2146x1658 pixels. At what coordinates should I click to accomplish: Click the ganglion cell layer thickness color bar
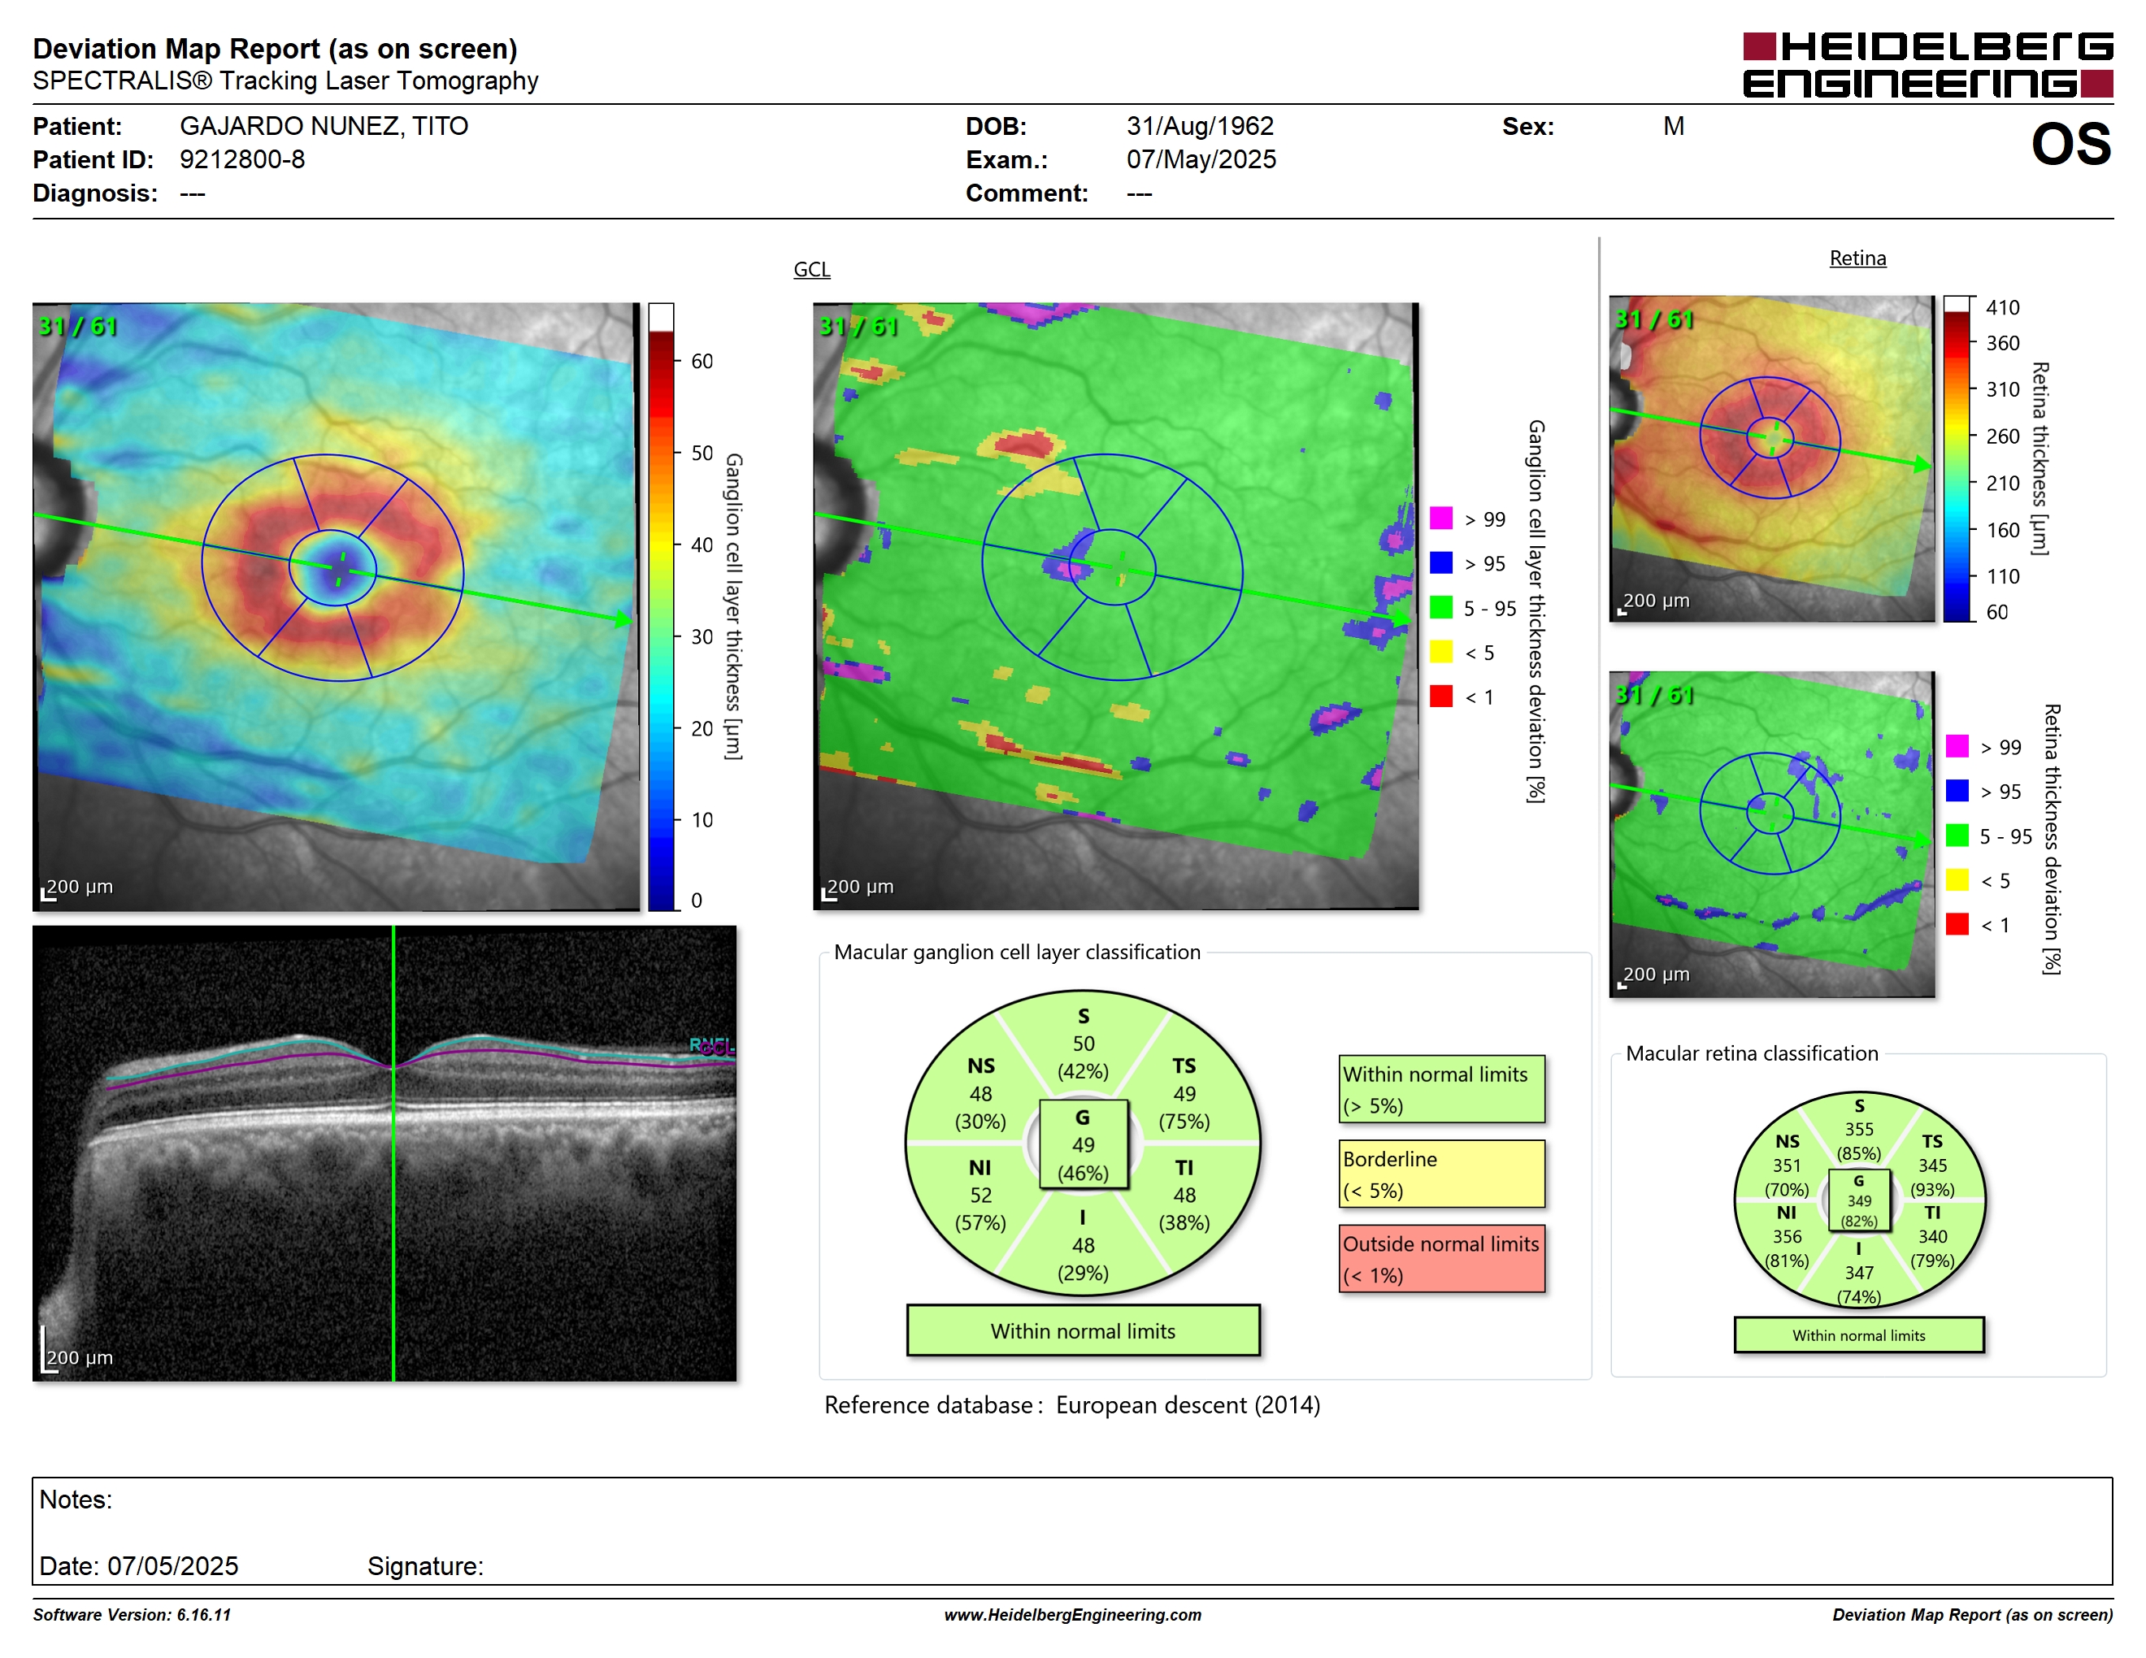point(662,606)
